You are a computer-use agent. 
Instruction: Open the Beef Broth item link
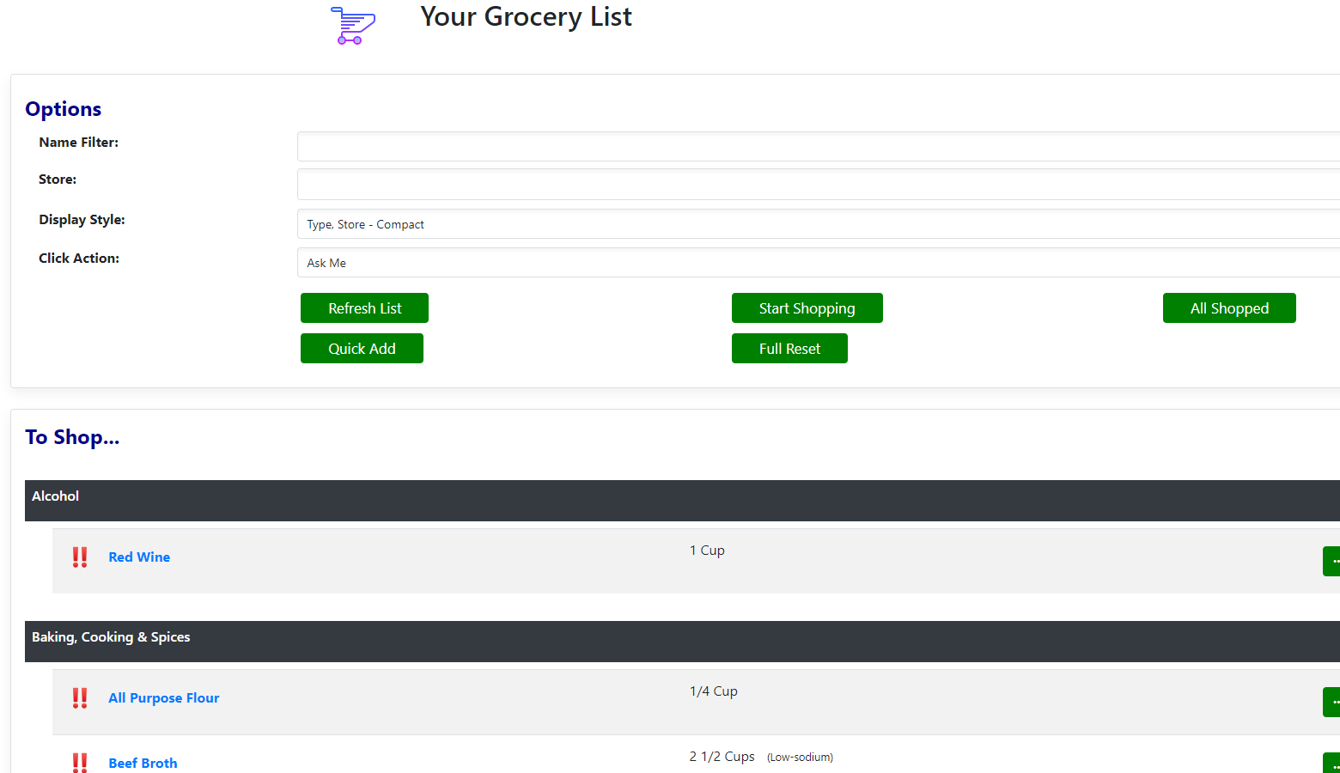coord(143,763)
